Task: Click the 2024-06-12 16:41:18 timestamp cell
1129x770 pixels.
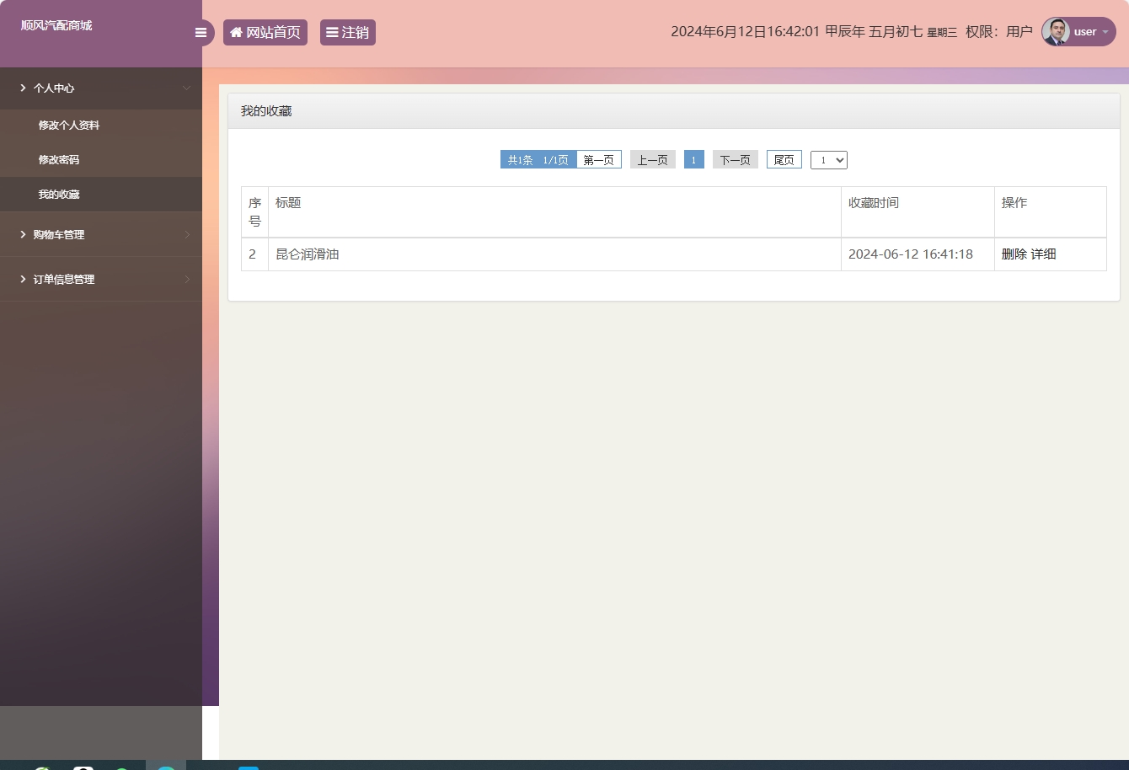Action: pos(918,254)
